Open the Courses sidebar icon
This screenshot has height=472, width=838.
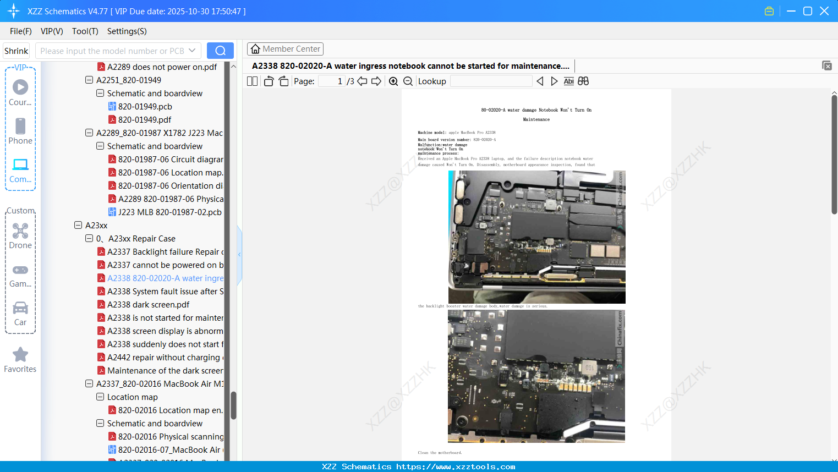(x=20, y=92)
